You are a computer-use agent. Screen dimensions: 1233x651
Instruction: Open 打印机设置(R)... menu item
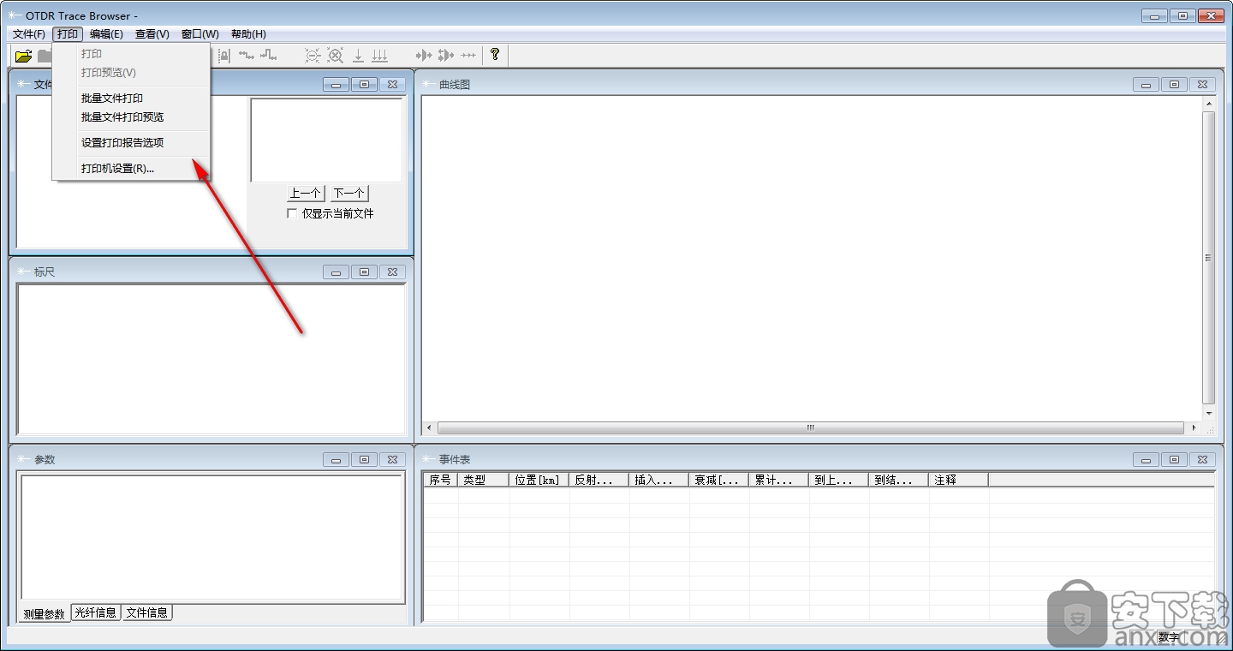tap(117, 169)
